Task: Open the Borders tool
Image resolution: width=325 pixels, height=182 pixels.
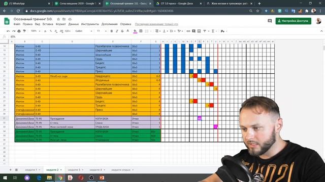Action: pyautogui.click(x=141, y=31)
